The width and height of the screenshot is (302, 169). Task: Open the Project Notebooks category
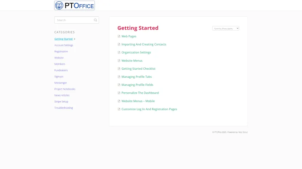coord(65,89)
